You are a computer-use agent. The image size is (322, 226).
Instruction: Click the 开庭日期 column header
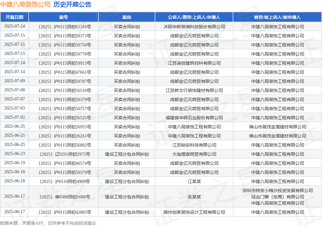(x=14, y=17)
